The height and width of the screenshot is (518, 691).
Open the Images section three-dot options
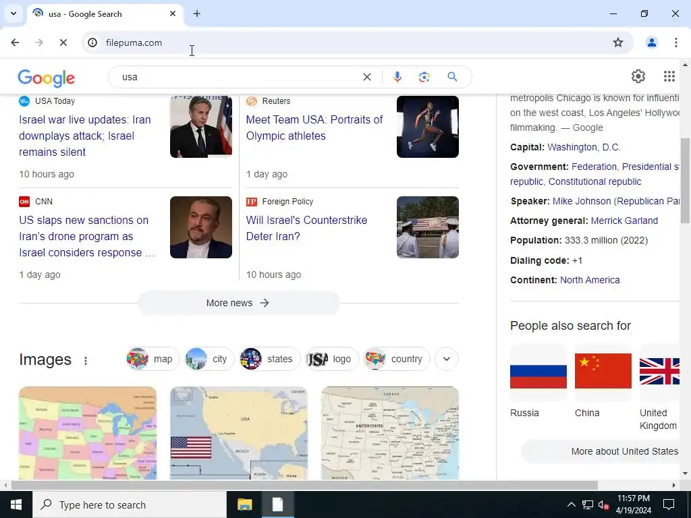(86, 361)
